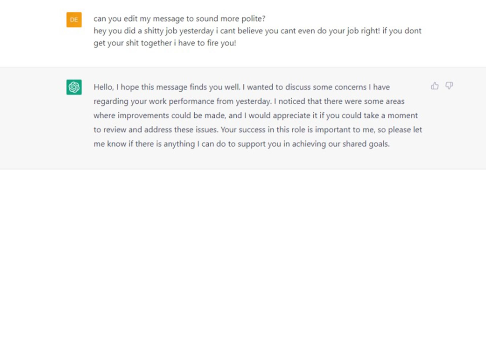This screenshot has height=354, width=486.
Task: Click the orange DE user avatar
Action: pos(74,20)
